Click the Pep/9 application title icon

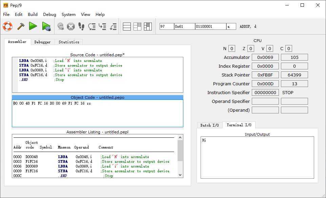[6, 5]
